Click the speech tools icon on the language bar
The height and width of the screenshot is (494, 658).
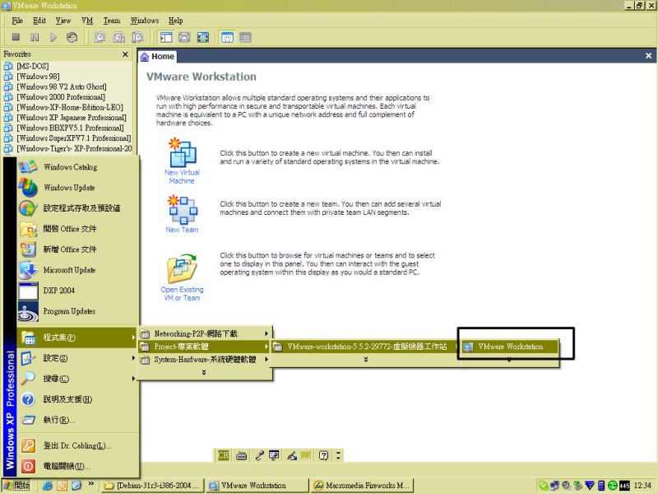(x=274, y=455)
